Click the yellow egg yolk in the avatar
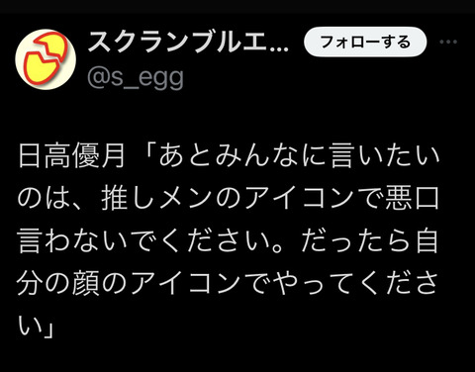This screenshot has height=372, width=475. tap(40, 67)
